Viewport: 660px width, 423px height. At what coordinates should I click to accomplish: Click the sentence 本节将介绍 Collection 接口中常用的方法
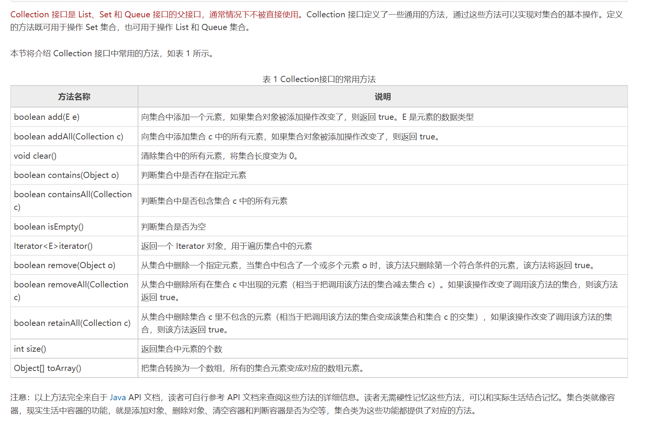112,53
